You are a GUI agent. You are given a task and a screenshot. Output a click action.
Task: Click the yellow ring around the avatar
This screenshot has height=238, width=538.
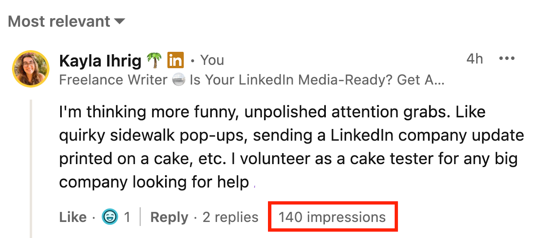point(30,51)
